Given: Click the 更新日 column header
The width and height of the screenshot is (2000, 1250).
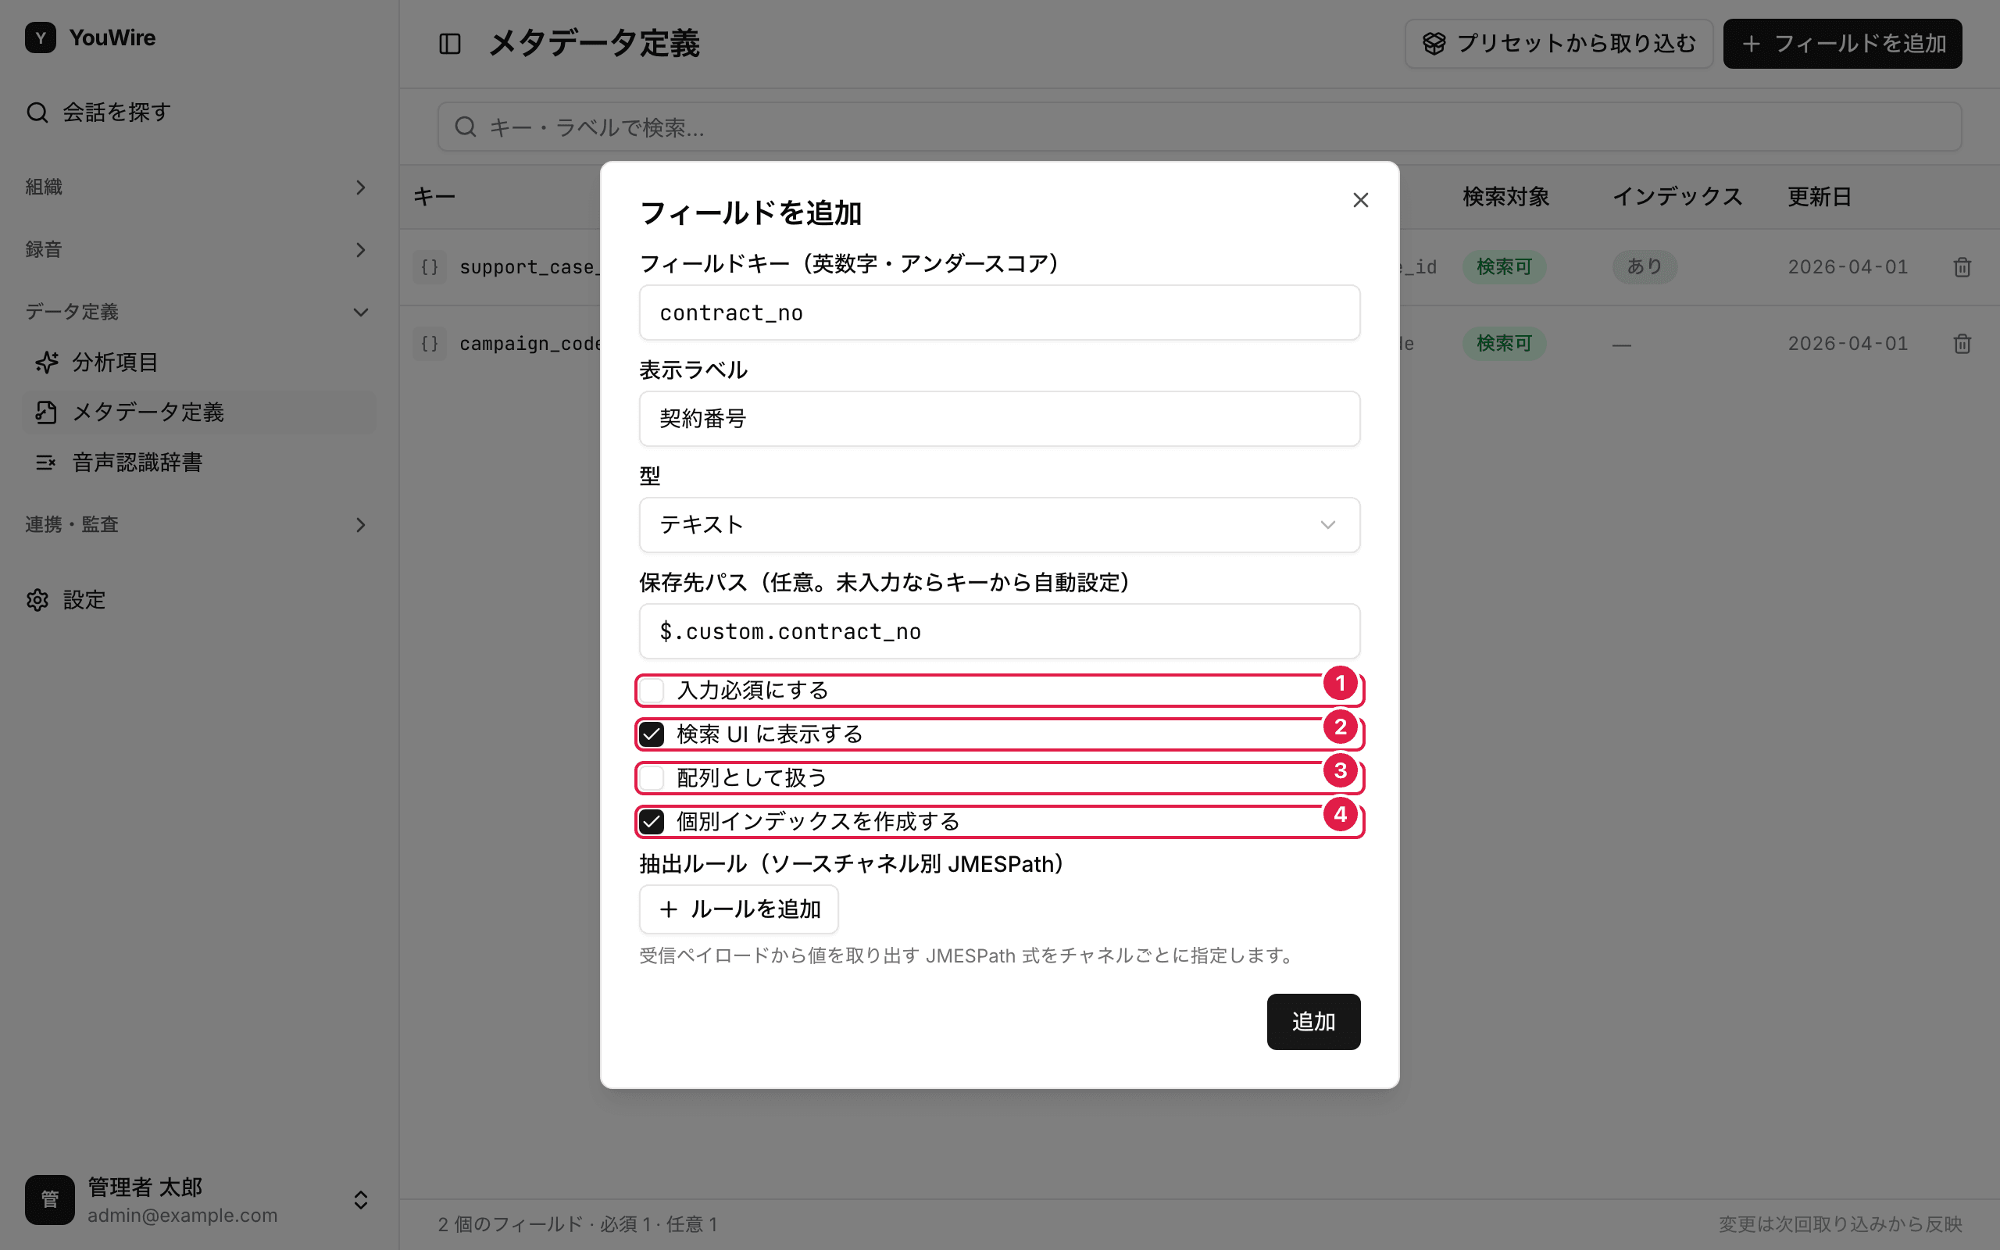Looking at the screenshot, I should pyautogui.click(x=1819, y=197).
